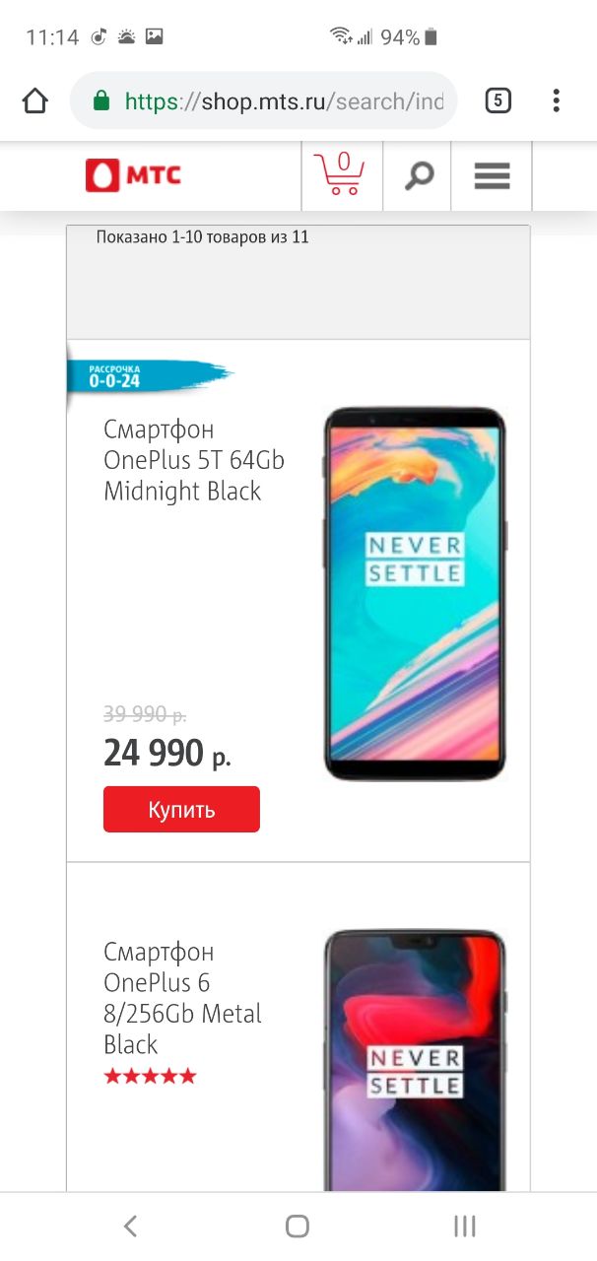Open Android recent apps button
Viewport: 597px width, 1261px height.
(x=465, y=1226)
